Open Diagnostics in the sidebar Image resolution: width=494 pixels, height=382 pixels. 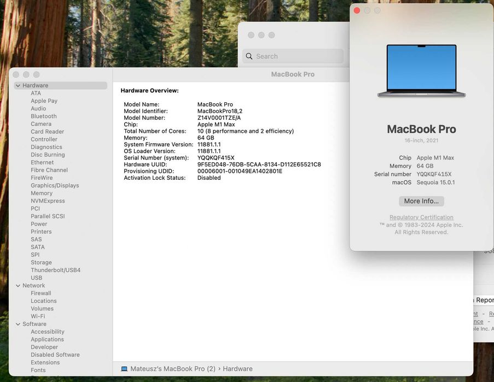tap(47, 147)
